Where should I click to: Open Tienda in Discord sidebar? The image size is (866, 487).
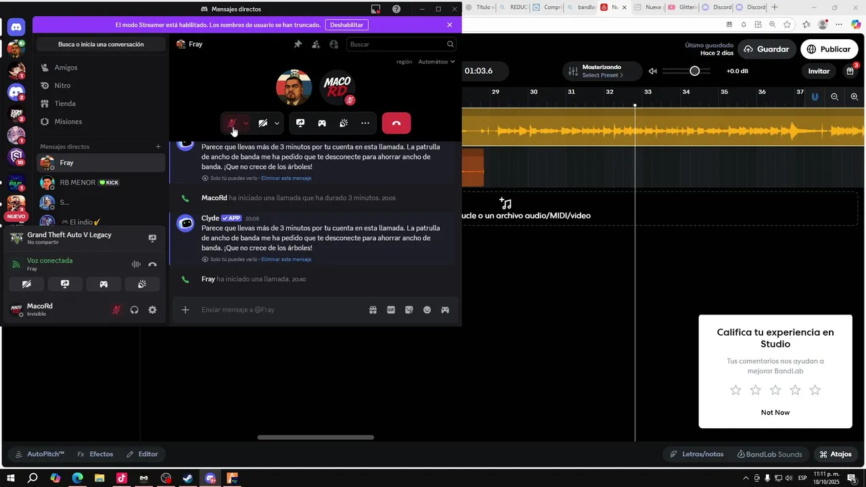pos(101,103)
